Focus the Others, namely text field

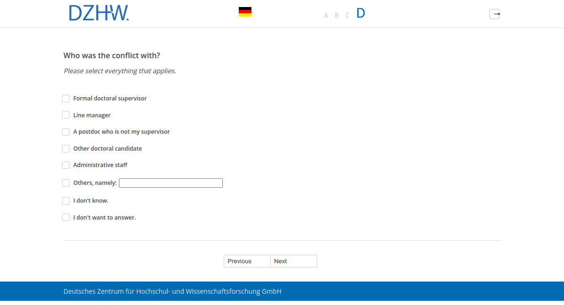point(171,183)
